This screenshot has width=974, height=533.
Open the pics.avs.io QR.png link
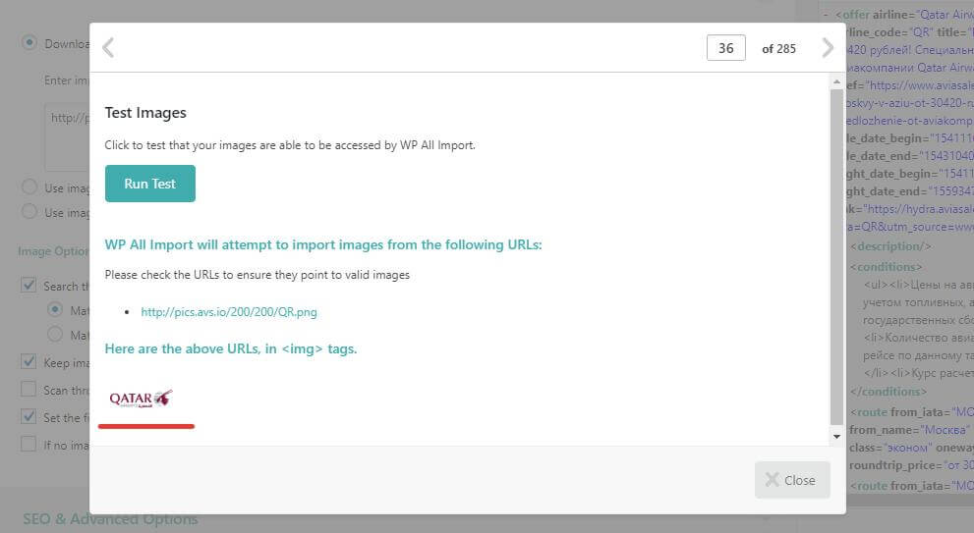tap(229, 312)
